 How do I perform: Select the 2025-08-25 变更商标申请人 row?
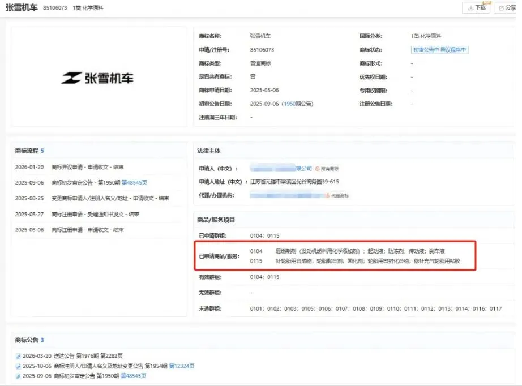[92, 198]
